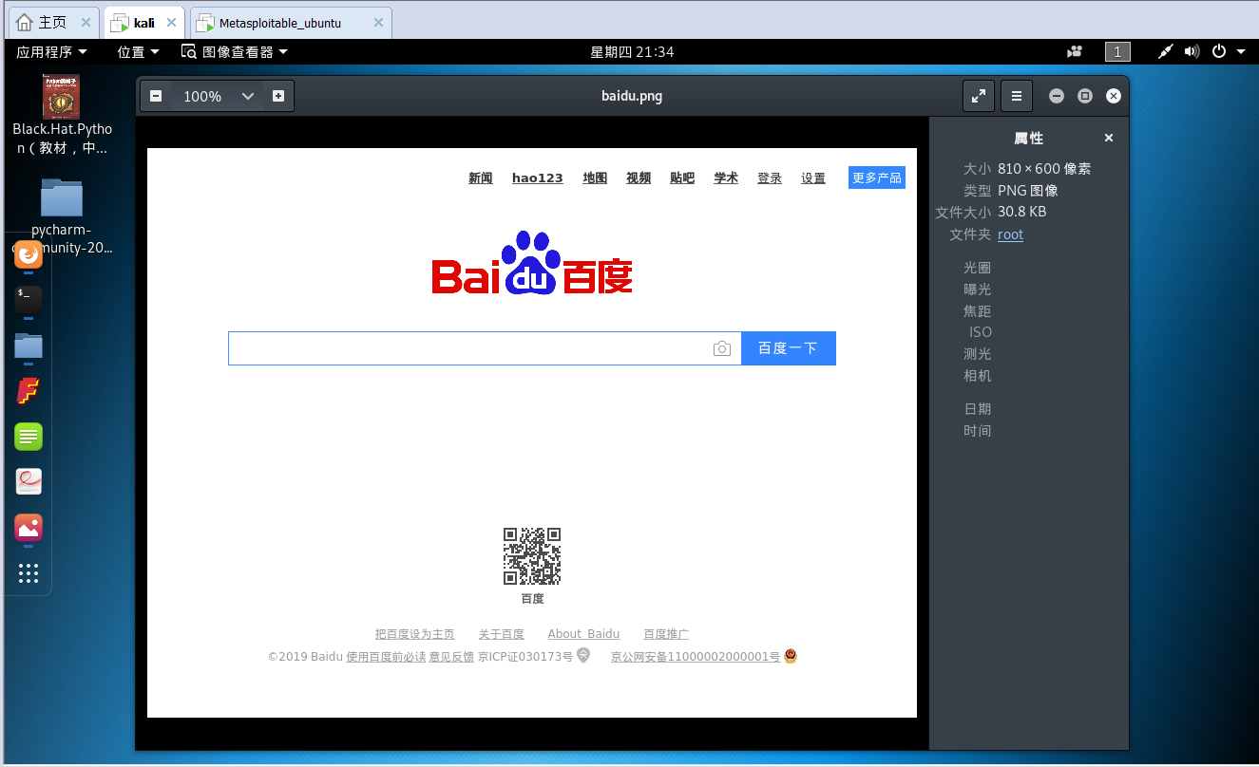Click the hao123 link in the image
Viewport: 1259px width, 767px height.
(538, 178)
